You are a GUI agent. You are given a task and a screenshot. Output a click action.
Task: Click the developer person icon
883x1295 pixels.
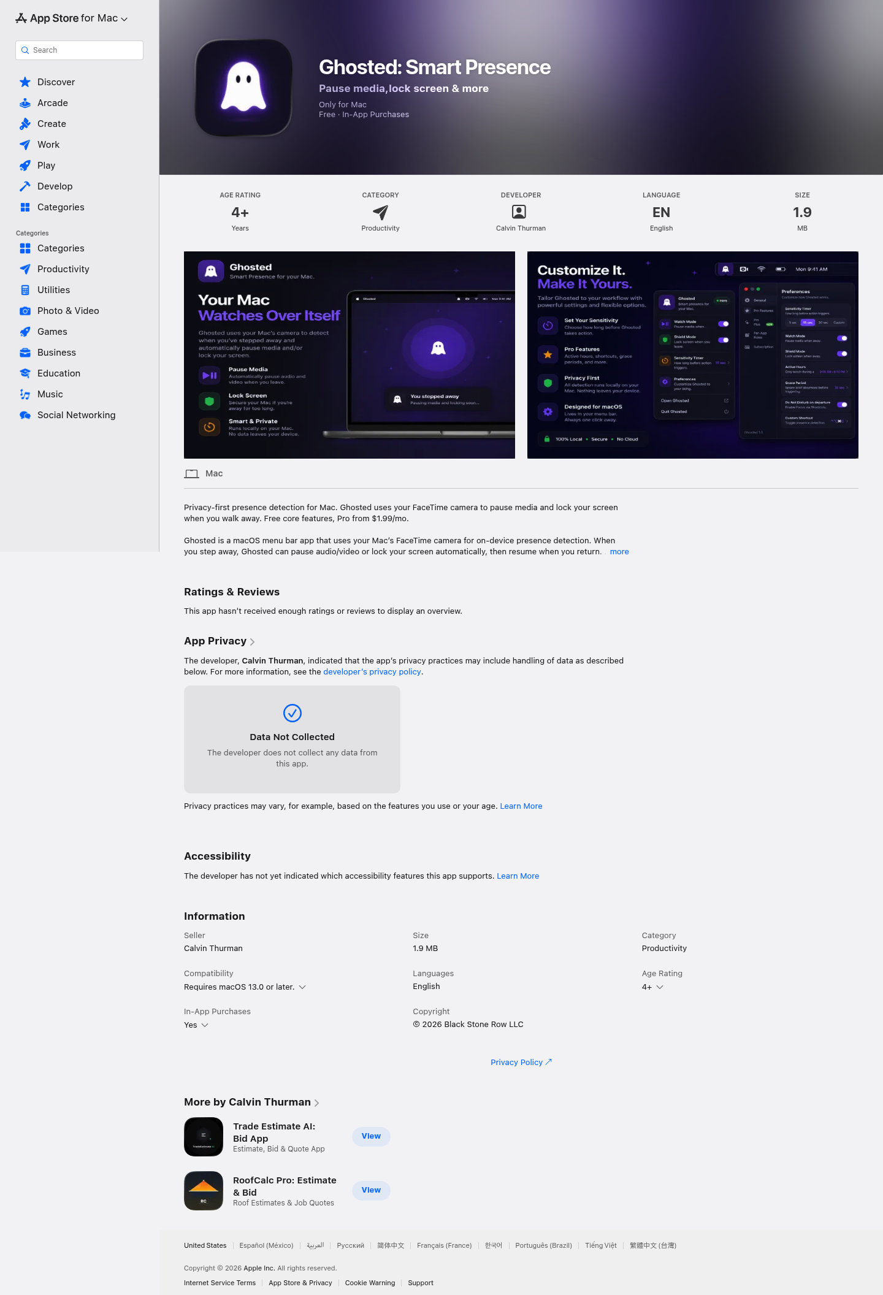pyautogui.click(x=519, y=212)
